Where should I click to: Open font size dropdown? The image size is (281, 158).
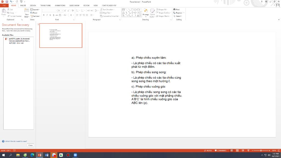pyautogui.click(x=62, y=11)
